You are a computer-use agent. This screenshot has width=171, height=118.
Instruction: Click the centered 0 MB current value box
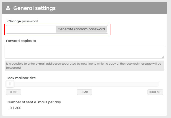pyautogui.click(x=84, y=92)
